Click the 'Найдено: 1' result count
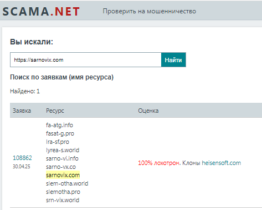 coord(25,91)
